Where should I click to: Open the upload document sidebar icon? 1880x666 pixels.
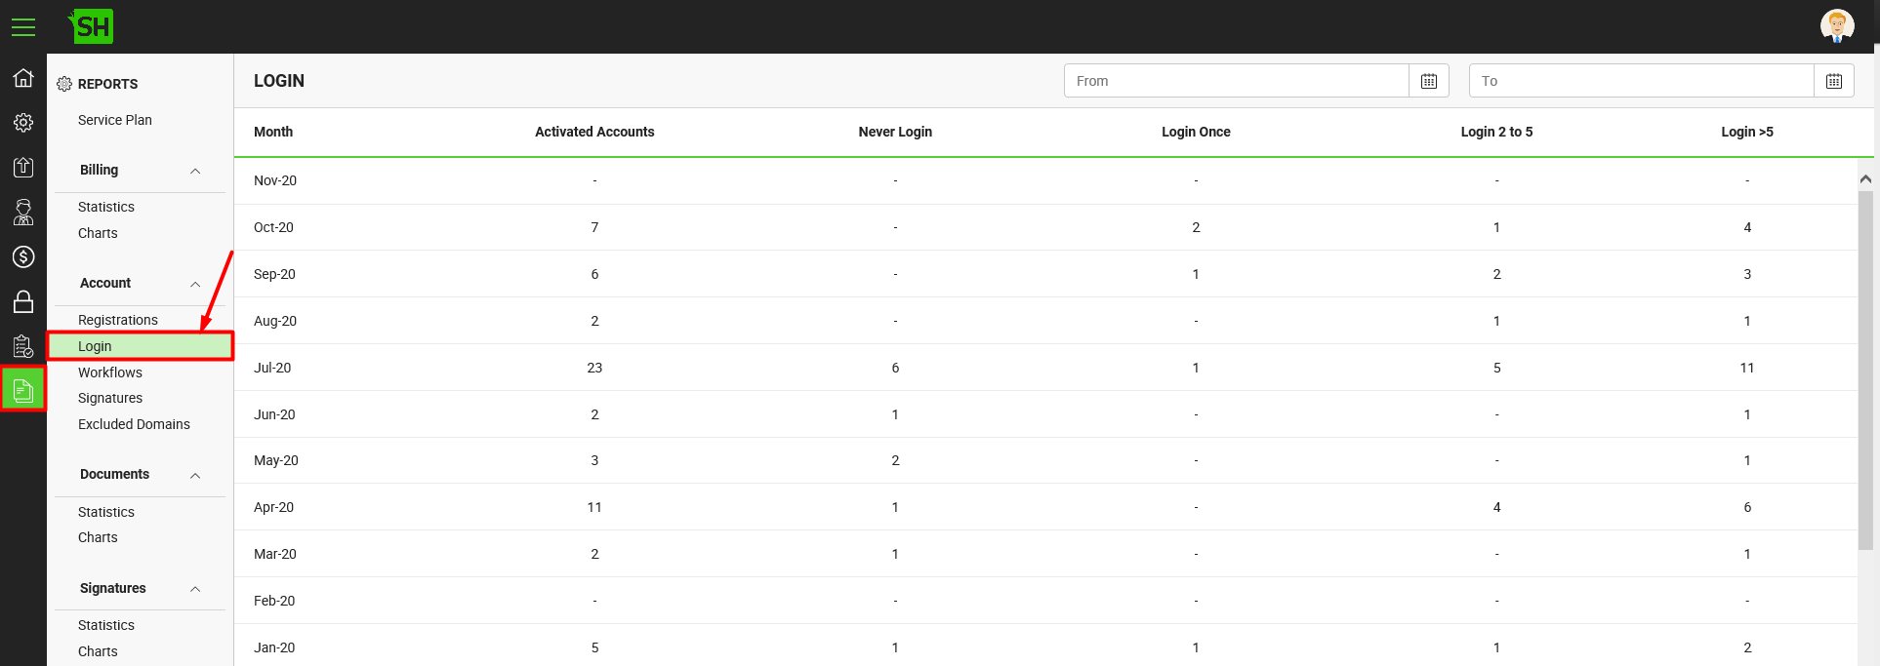(23, 167)
